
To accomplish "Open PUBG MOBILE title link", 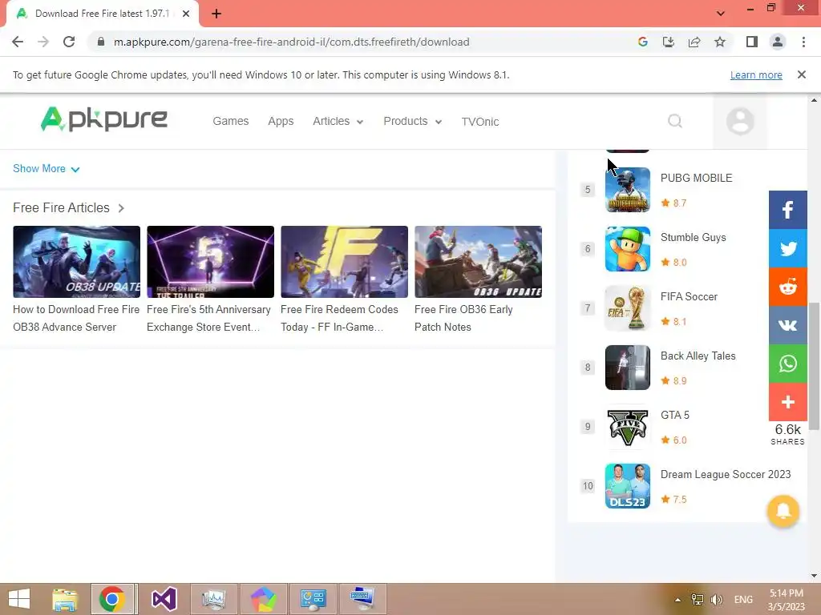I will pos(697,178).
